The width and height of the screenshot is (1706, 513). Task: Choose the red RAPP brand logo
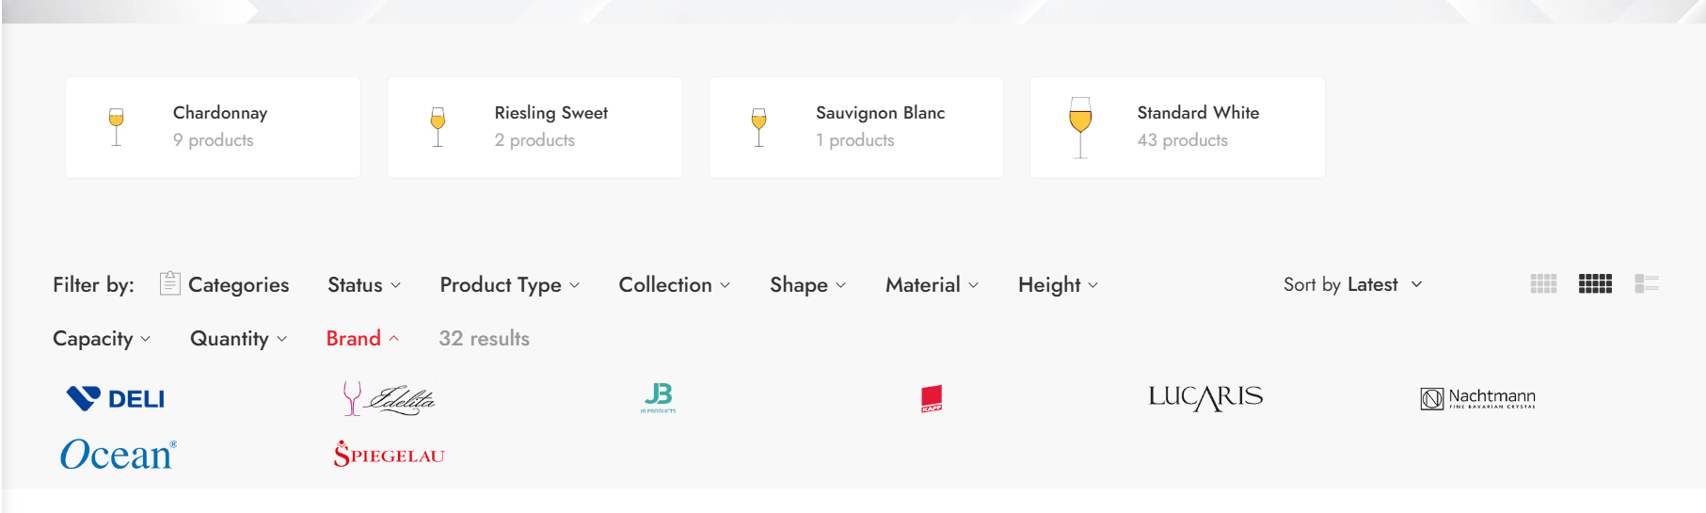(x=932, y=398)
